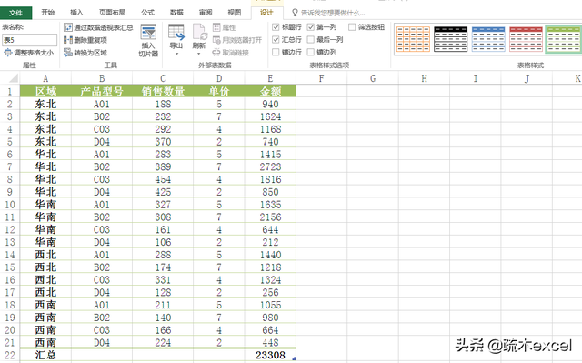Apply the red table style
This screenshot has width=582, height=363.
click(526, 39)
